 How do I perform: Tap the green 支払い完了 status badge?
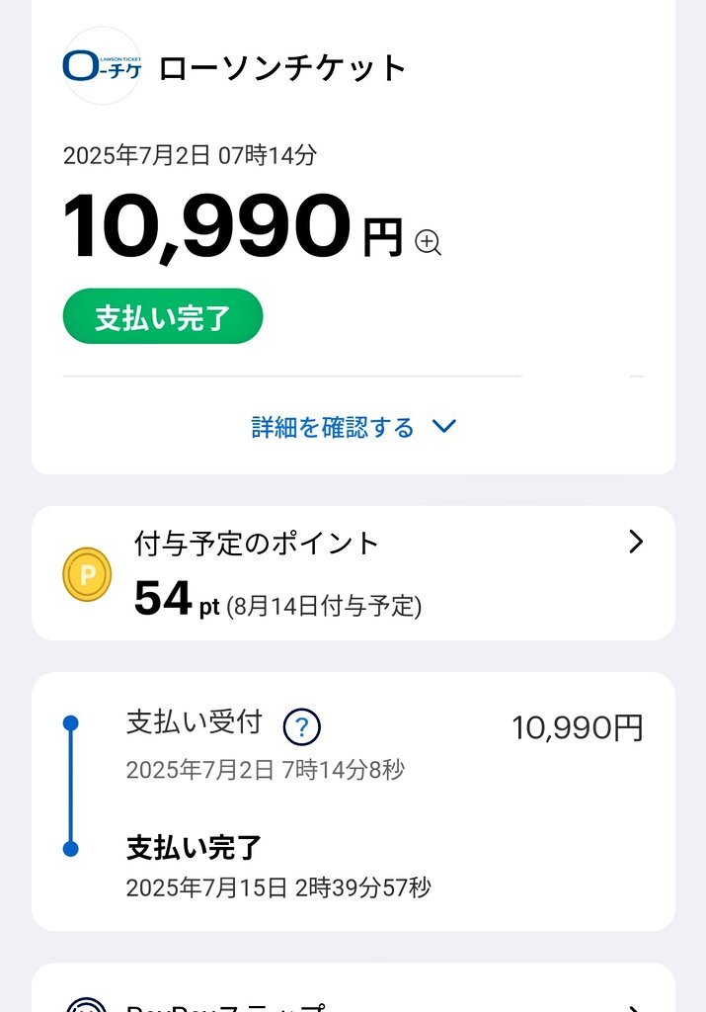(x=163, y=316)
